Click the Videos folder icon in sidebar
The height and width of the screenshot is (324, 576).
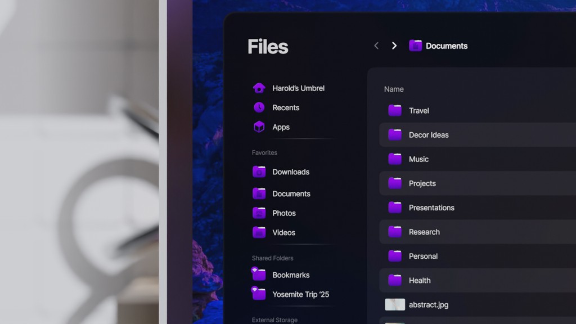[x=259, y=232]
